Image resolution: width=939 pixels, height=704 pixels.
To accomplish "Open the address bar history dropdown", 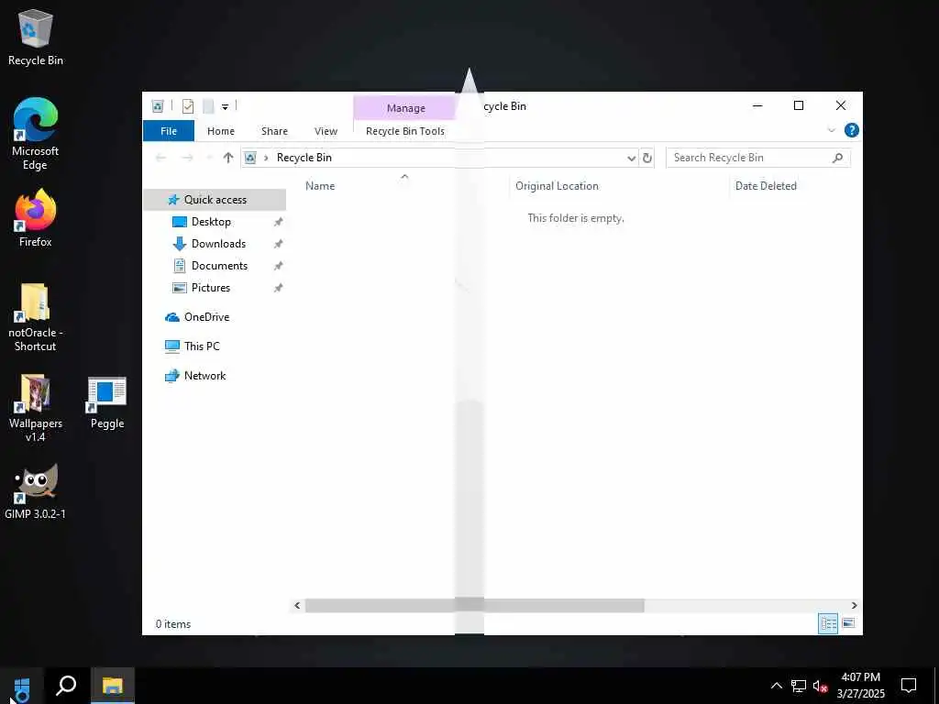I will (x=631, y=158).
